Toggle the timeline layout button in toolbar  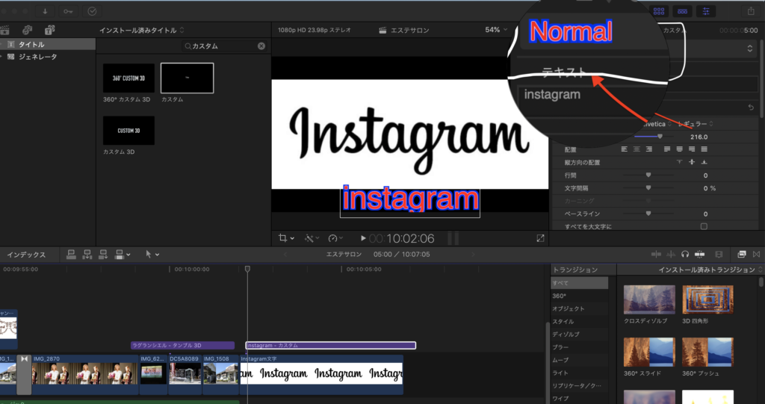click(x=682, y=11)
